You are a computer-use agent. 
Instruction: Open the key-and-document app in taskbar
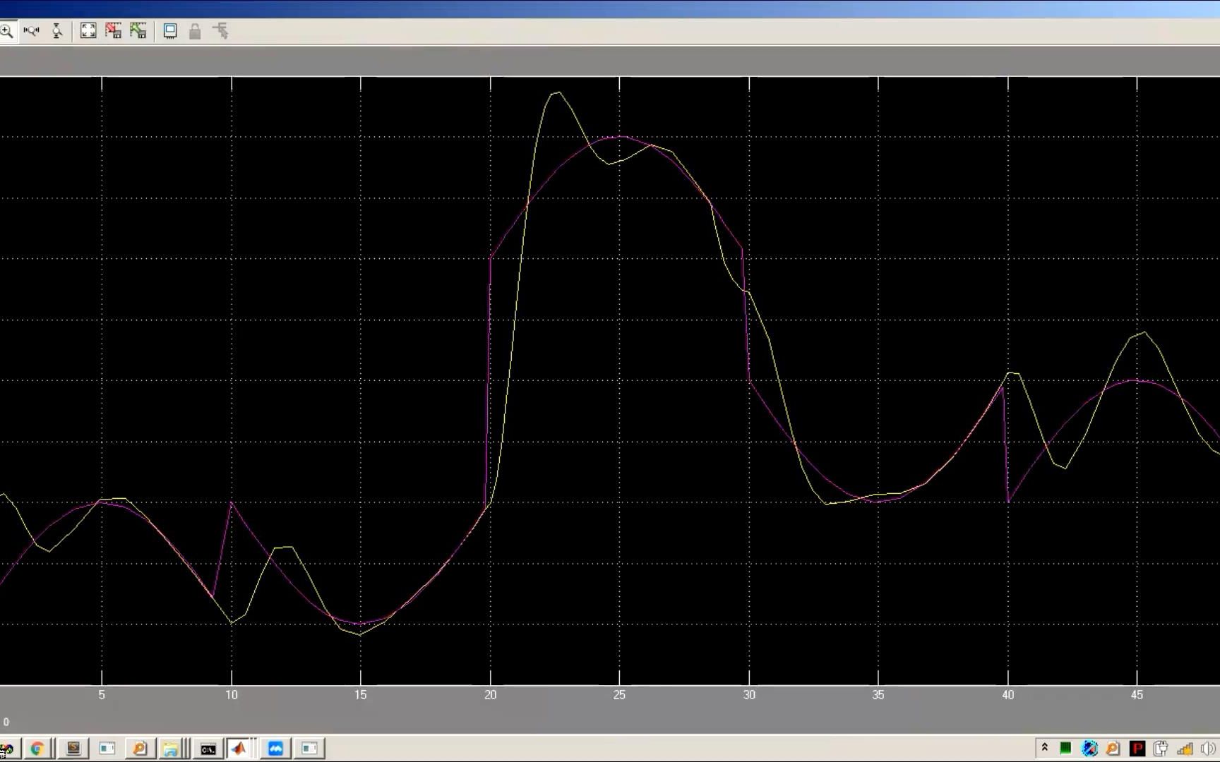pyautogui.click(x=140, y=749)
